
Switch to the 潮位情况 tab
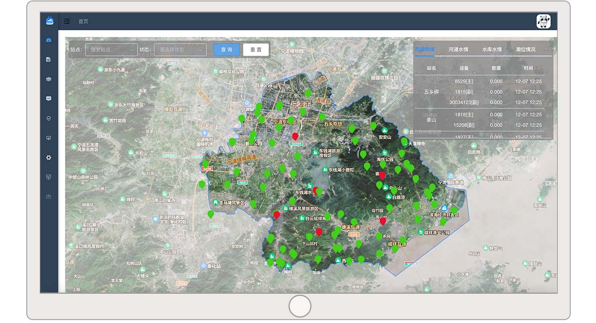525,50
